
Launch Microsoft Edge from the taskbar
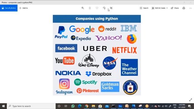[x=80, y=106]
